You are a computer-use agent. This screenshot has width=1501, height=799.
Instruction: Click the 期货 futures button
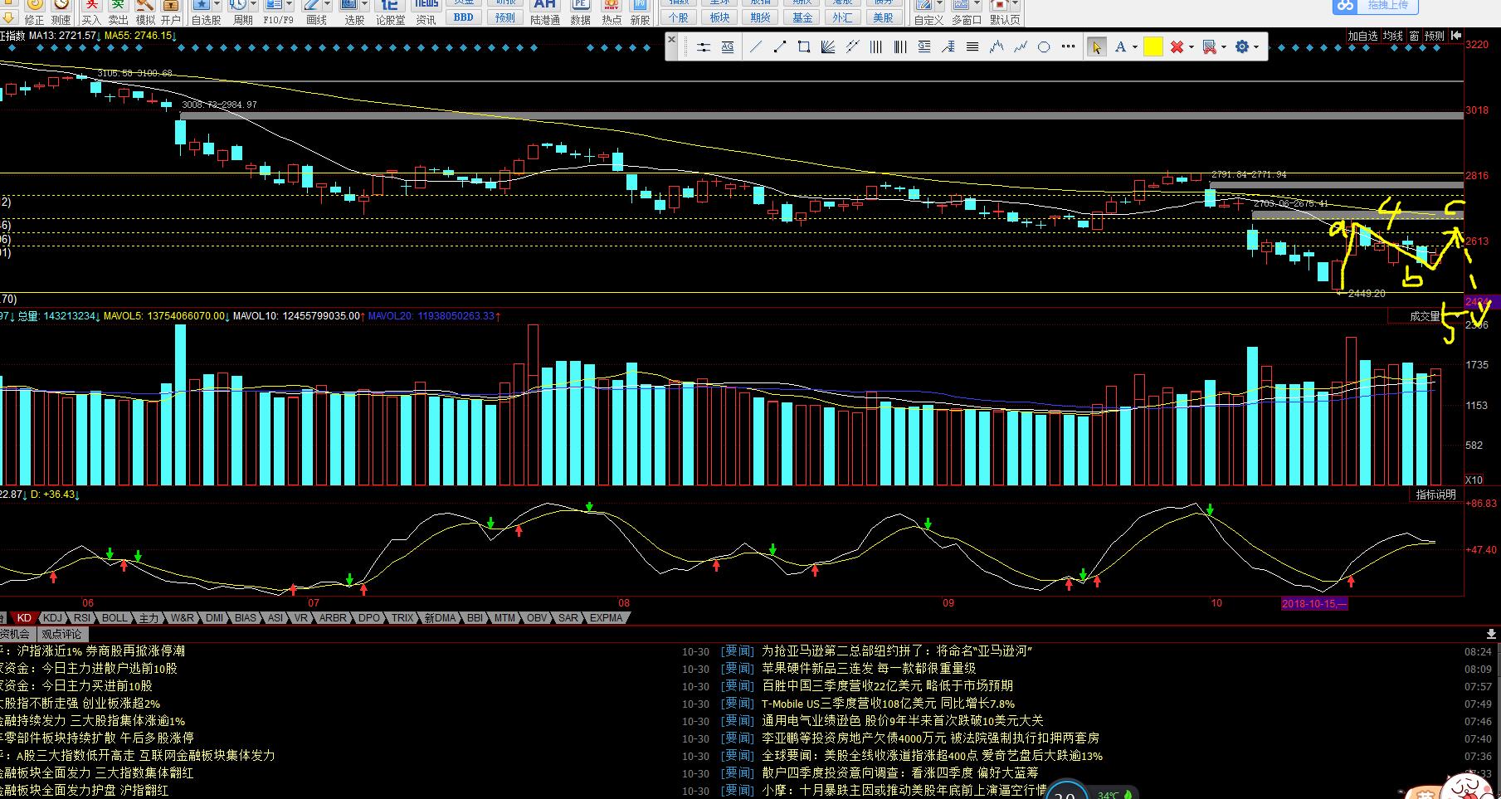760,17
